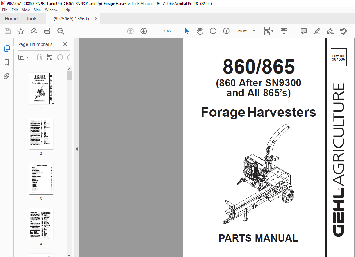Open the Sign document pen tool
Image resolution: width=355 pixels, height=257 pixels.
(x=330, y=31)
